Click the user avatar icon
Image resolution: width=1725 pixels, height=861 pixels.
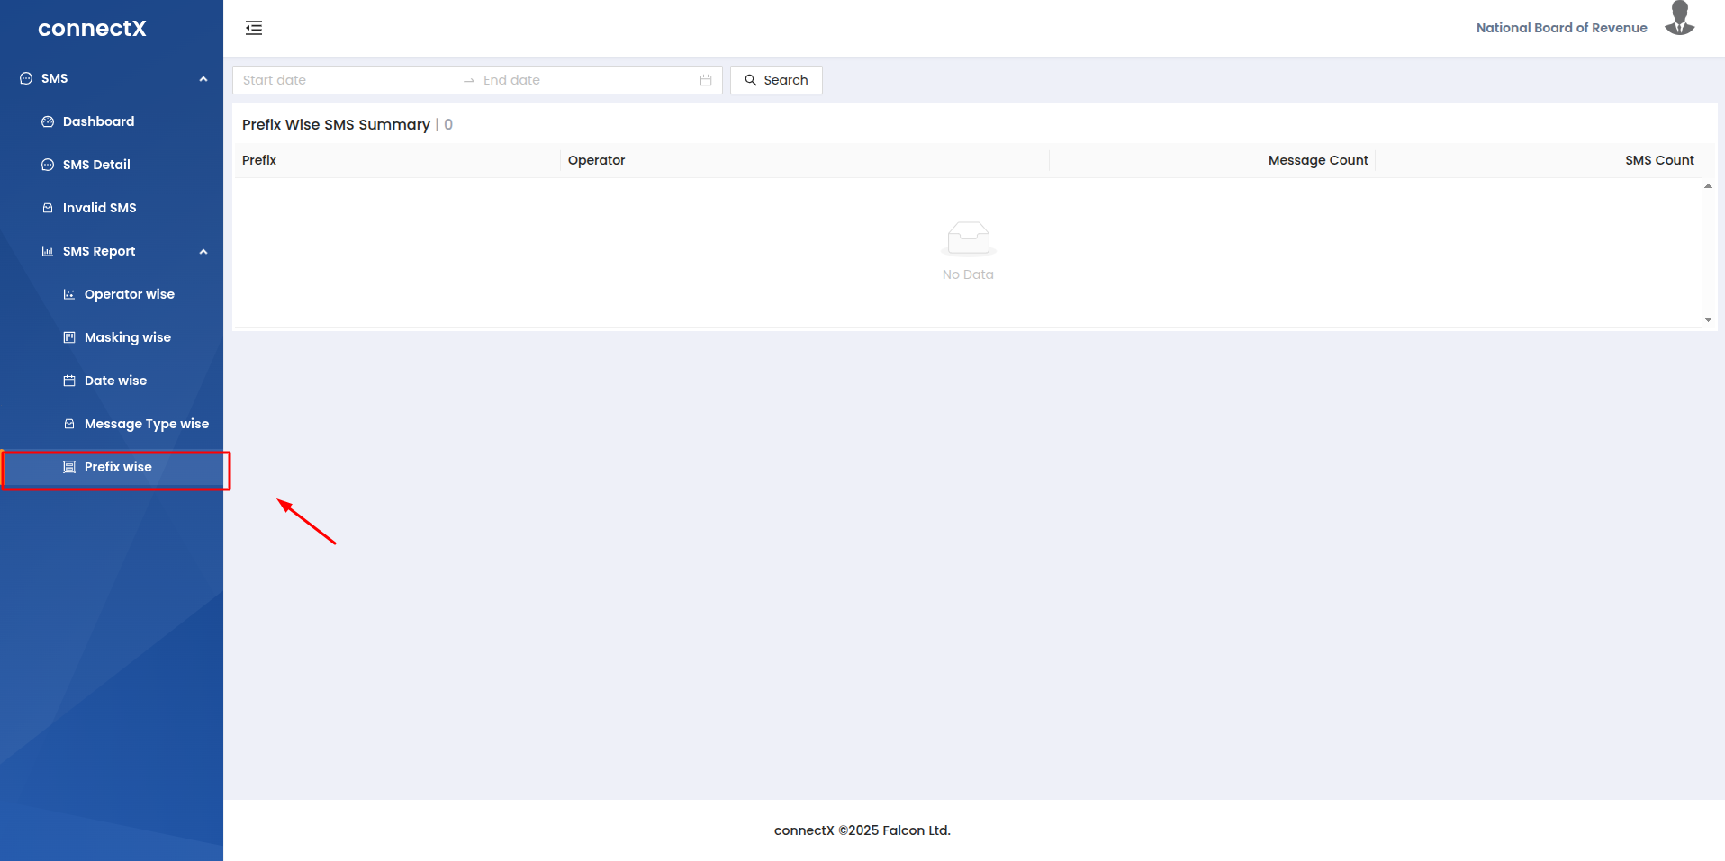coord(1679,20)
